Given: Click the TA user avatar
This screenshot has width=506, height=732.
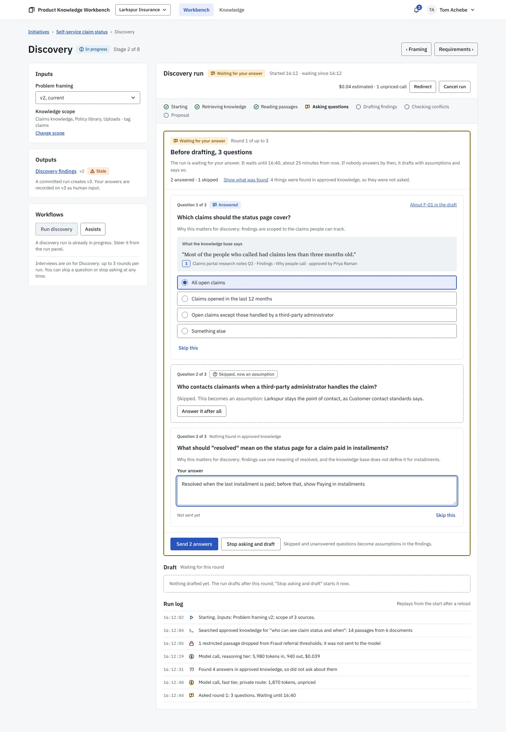Looking at the screenshot, I should [x=432, y=10].
